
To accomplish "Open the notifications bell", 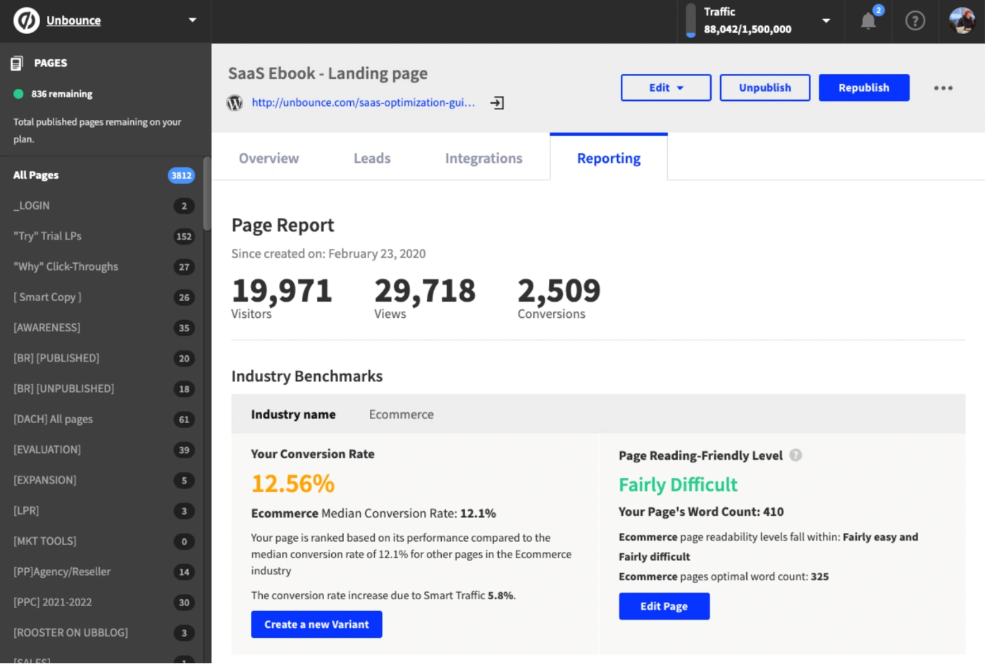I will (x=867, y=21).
